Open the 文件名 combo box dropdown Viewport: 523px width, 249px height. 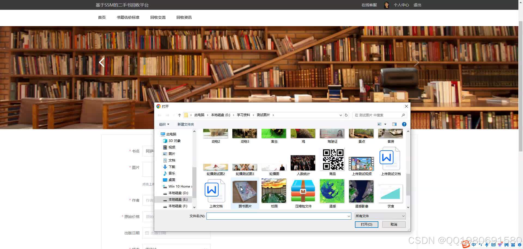(349, 216)
